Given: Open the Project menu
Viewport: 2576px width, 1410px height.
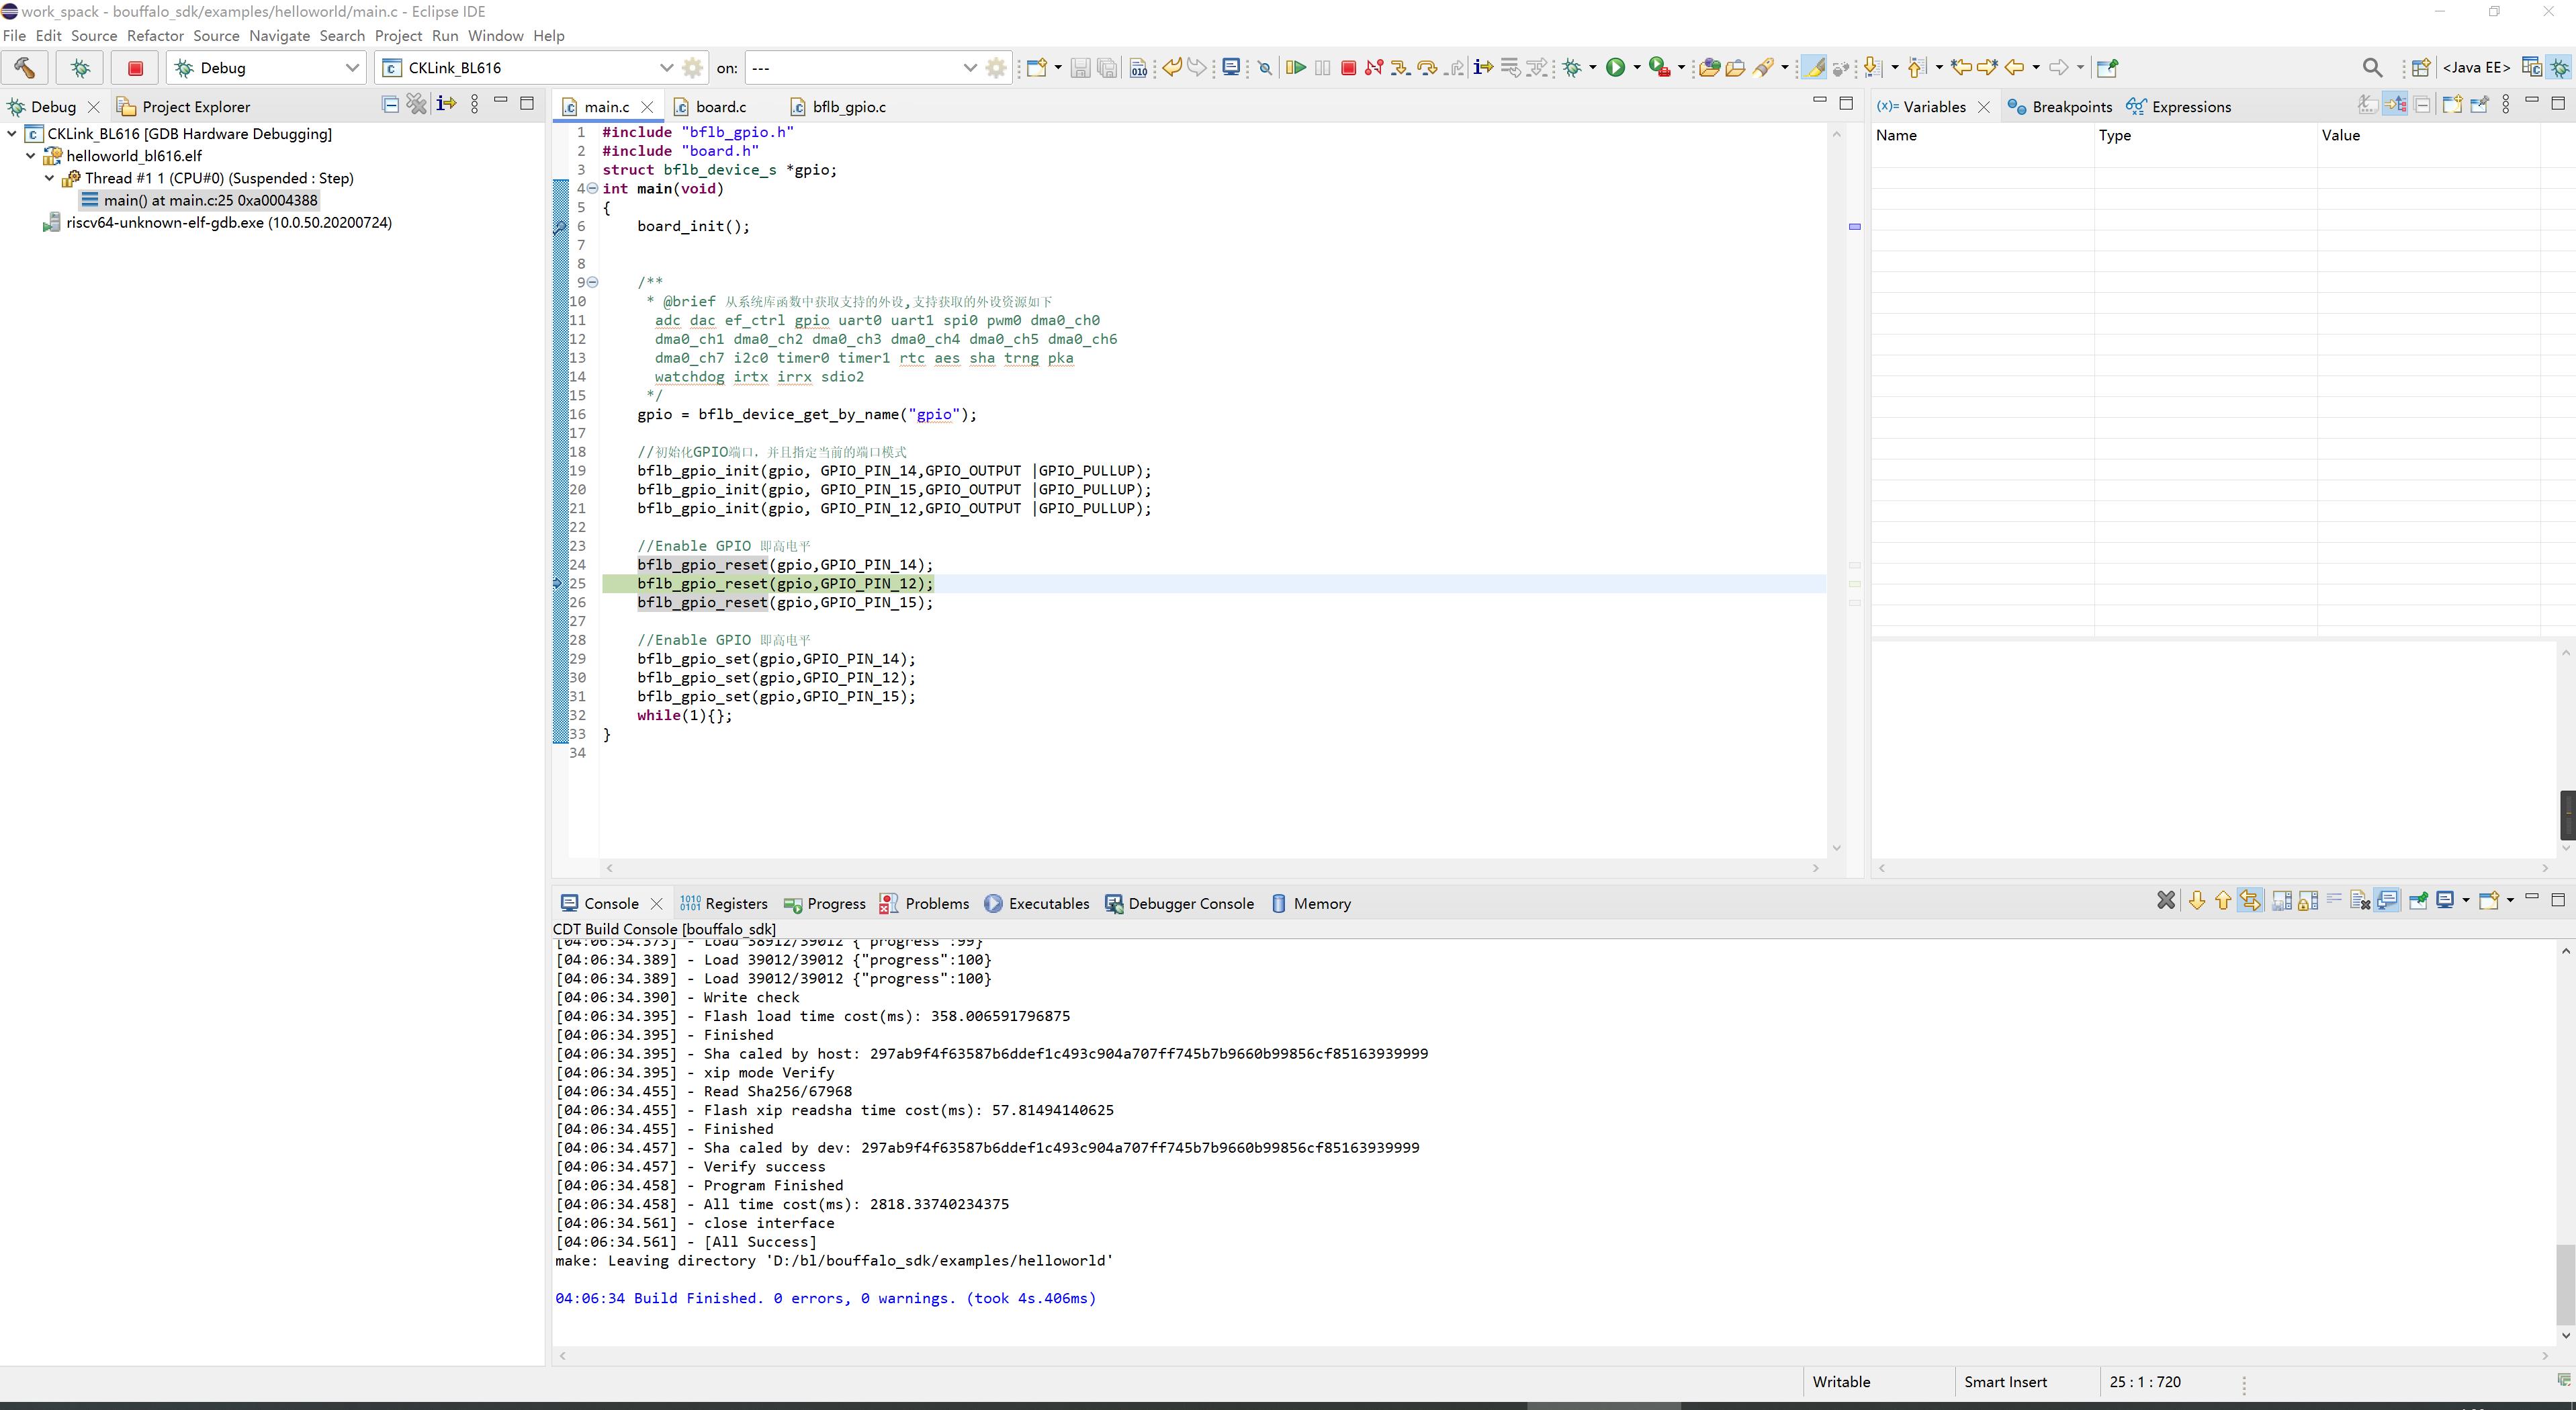Looking at the screenshot, I should coord(398,36).
